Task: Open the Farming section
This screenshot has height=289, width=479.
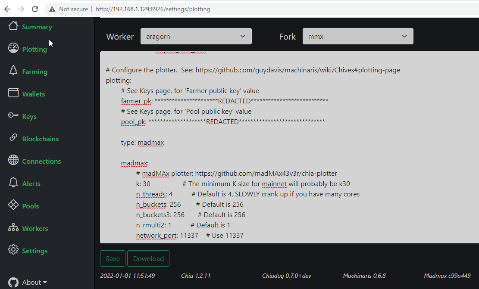Action: (x=35, y=72)
